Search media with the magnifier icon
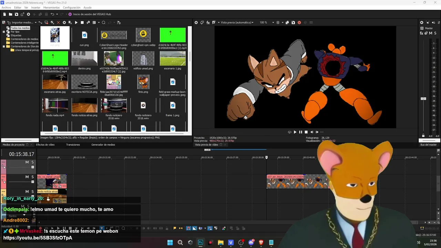The width and height of the screenshot is (441, 248). 103,22
